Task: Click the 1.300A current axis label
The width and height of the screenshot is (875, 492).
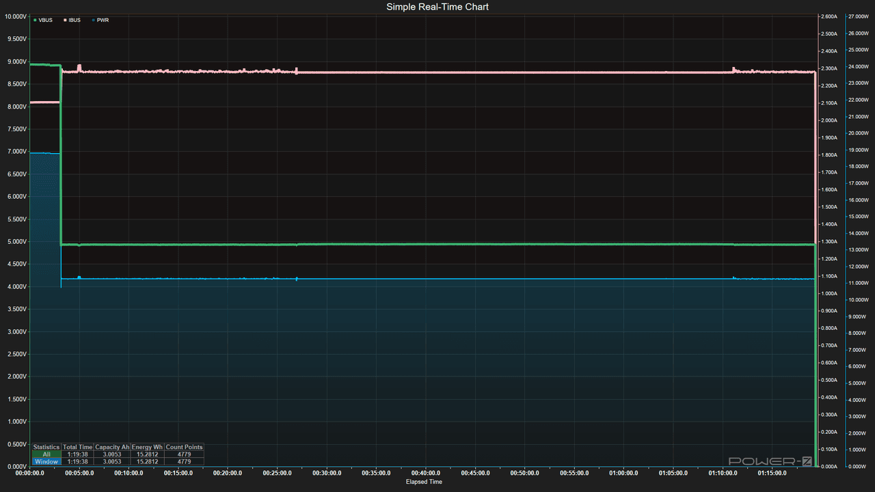Action: tap(829, 242)
